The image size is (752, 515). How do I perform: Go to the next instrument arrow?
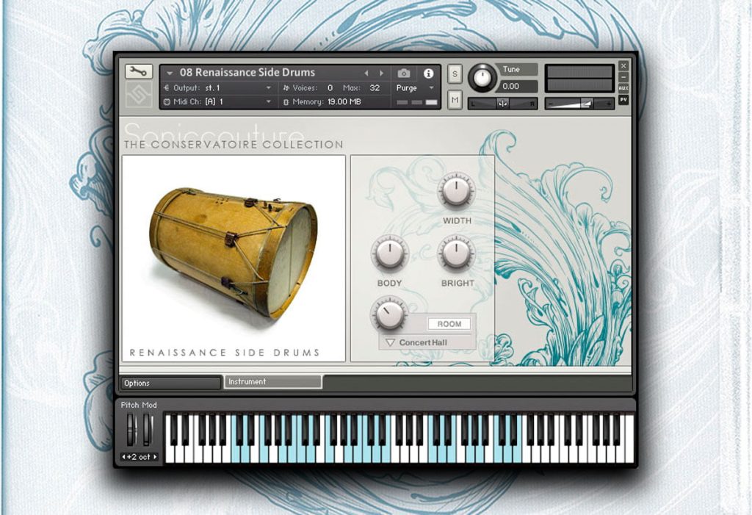(382, 73)
